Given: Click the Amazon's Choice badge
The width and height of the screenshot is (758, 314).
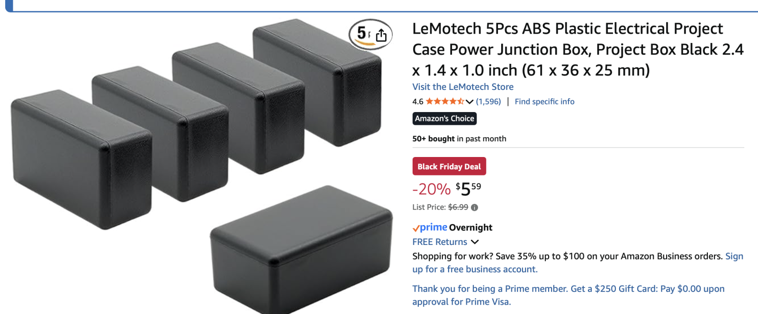Looking at the screenshot, I should pos(444,119).
